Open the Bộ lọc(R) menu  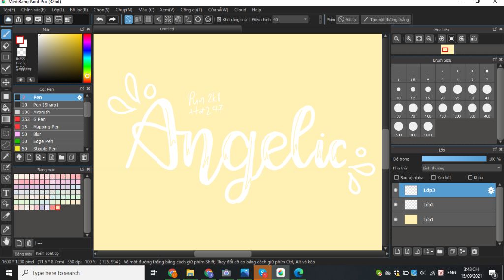(79, 10)
